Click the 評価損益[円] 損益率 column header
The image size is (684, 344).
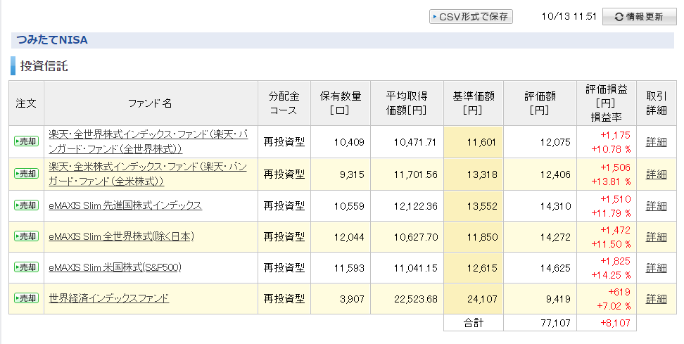coord(607,103)
